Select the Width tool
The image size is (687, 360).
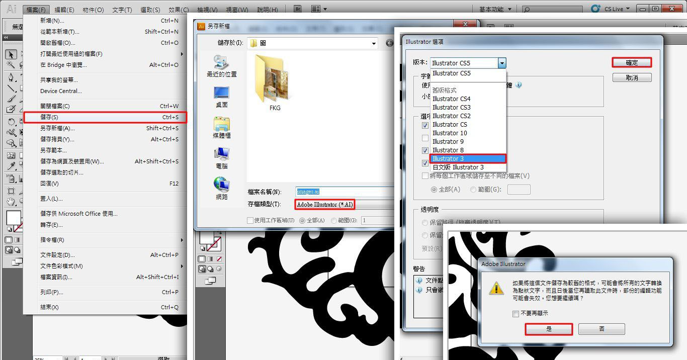11,133
